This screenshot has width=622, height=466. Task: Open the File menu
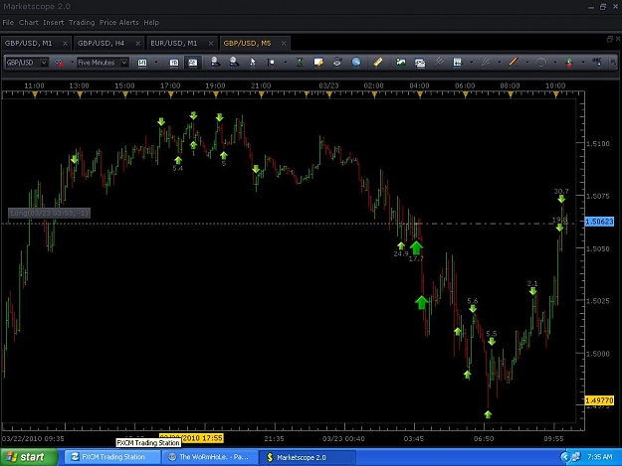(8, 23)
